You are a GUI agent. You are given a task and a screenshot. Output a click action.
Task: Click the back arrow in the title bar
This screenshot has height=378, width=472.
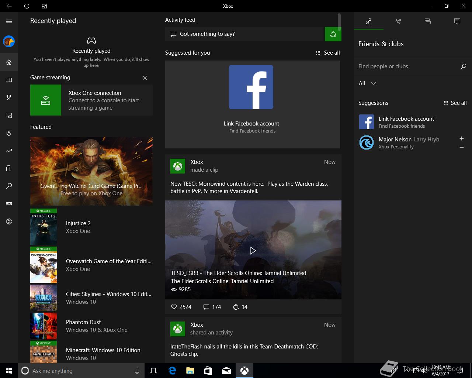click(9, 6)
